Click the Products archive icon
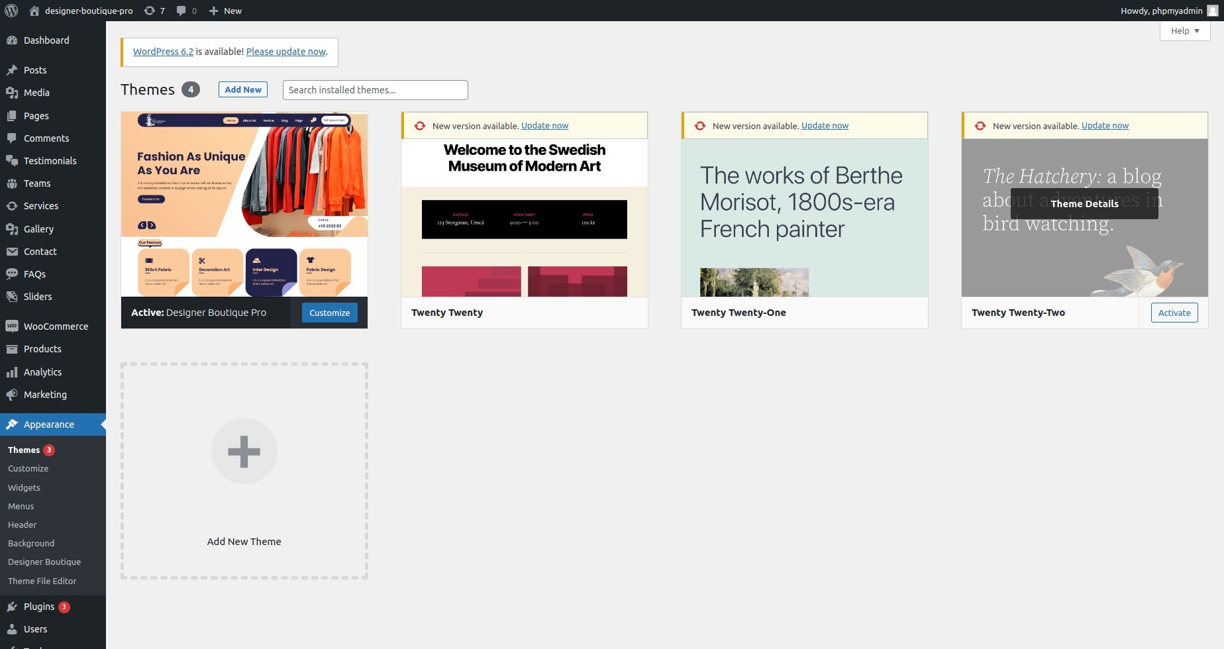Image resolution: width=1224 pixels, height=649 pixels. tap(12, 349)
